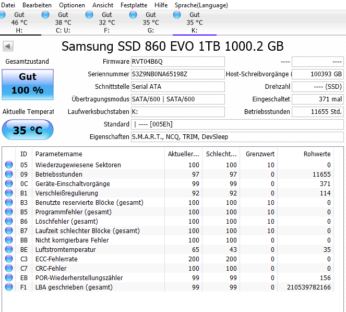Click the Gut 100 % health status button
The width and height of the screenshot is (346, 312).
(x=28, y=85)
